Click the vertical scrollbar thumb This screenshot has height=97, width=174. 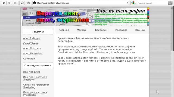[x=172, y=30]
